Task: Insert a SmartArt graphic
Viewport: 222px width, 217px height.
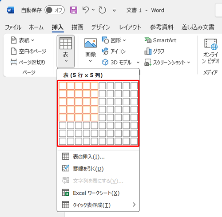Action: click(160, 40)
